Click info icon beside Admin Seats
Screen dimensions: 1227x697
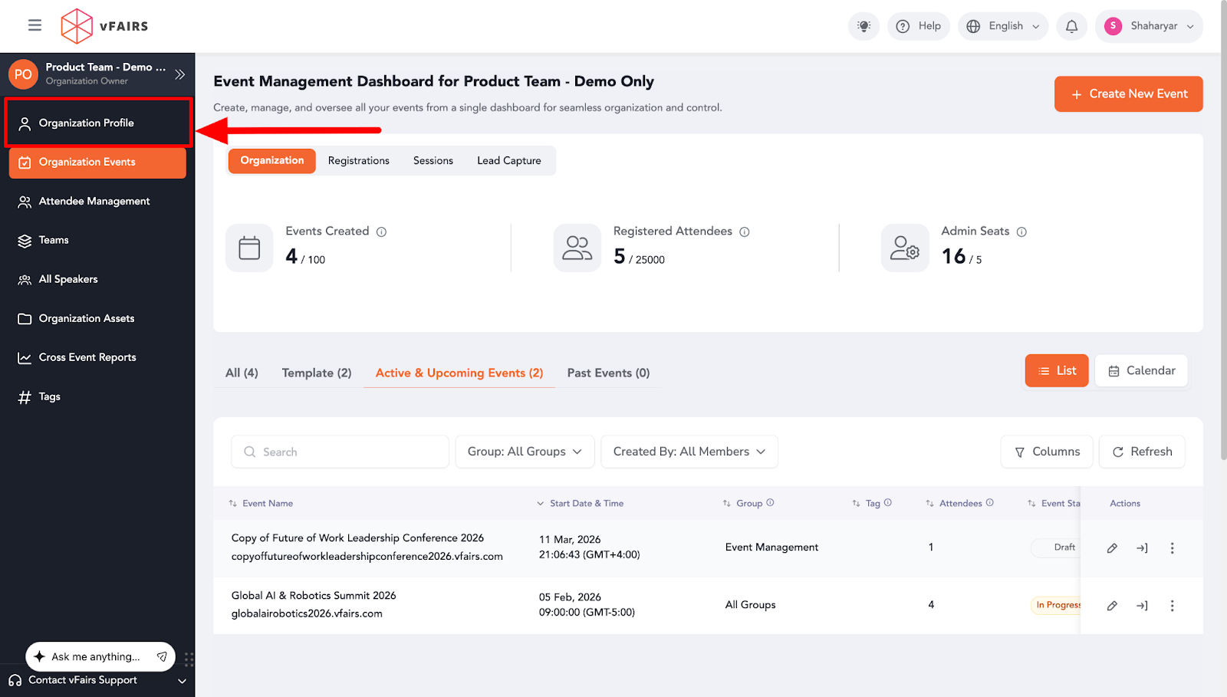tap(1021, 232)
